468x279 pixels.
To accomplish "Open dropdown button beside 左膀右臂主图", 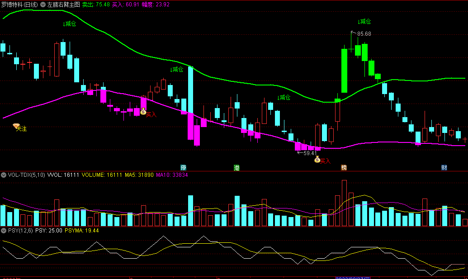I will (43, 5).
